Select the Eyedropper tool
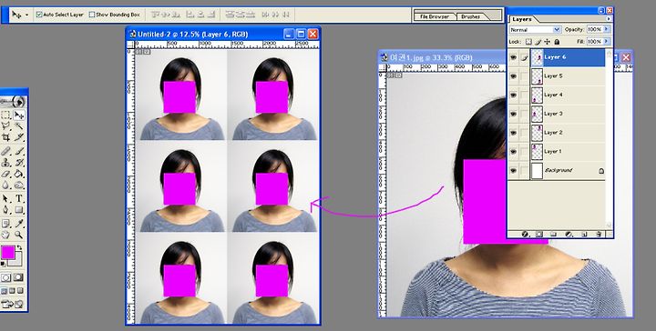This screenshot has height=331, width=656. pos(19,224)
